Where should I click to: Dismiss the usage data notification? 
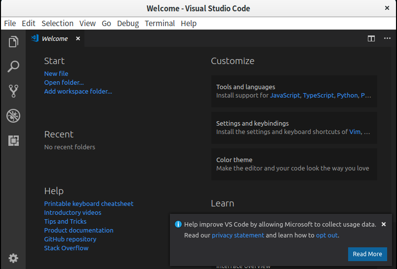coord(384,224)
